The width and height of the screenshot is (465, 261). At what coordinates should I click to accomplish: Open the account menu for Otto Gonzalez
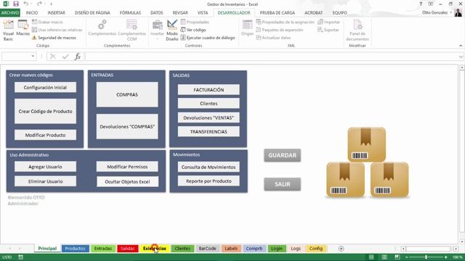tap(437, 12)
